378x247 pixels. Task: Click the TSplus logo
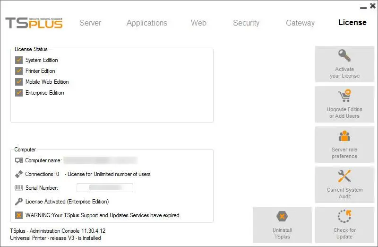pyautogui.click(x=34, y=23)
